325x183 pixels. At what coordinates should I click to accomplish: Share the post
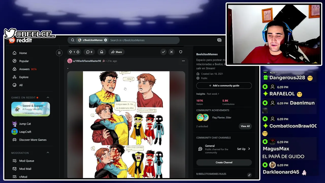click(117, 52)
